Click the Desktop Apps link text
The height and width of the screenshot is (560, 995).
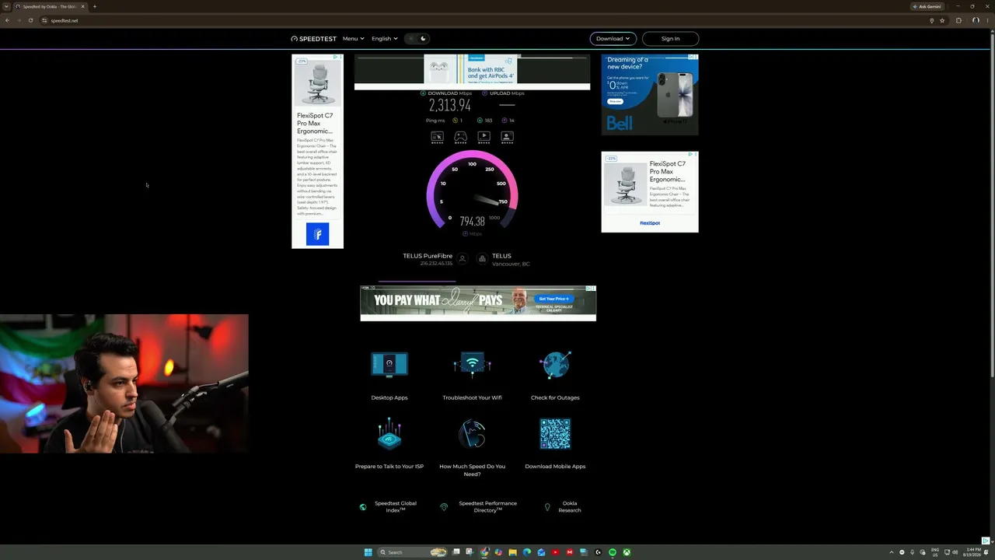coord(389,397)
